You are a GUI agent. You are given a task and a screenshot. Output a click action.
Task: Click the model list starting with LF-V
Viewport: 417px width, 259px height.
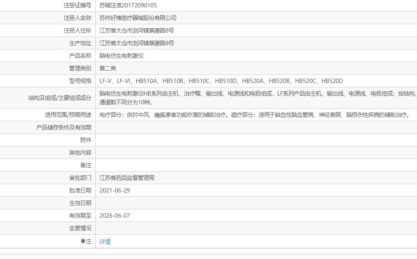tap(221, 81)
